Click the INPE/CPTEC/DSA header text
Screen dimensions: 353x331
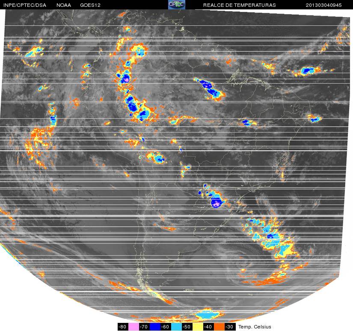coord(25,5)
